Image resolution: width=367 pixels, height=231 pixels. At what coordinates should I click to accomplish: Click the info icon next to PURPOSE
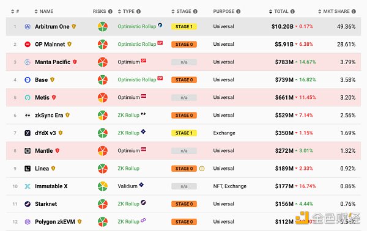239,12
